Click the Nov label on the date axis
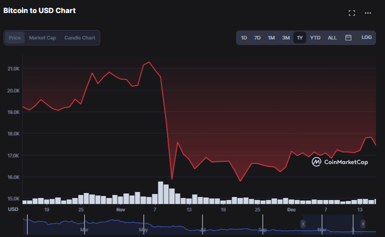This screenshot has width=385, height=237. tap(120, 210)
